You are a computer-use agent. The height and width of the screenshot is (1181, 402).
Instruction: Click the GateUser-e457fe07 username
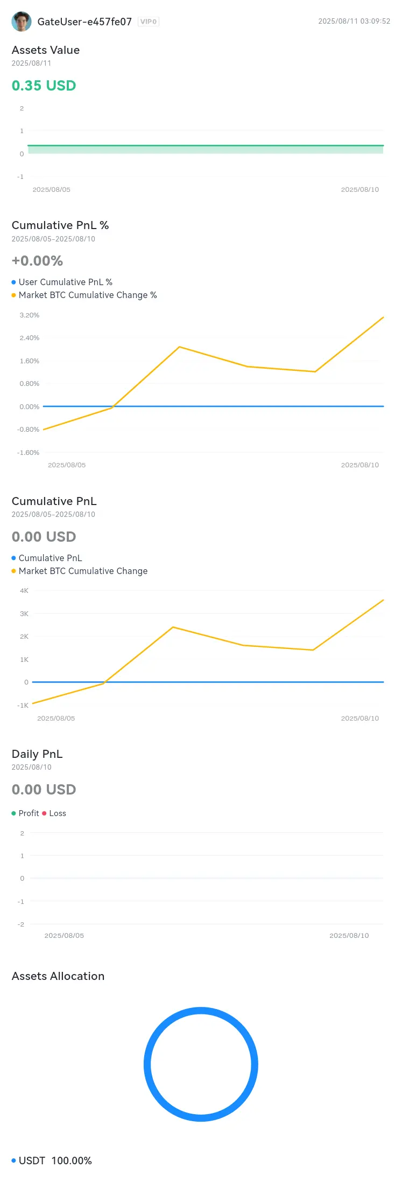(84, 22)
